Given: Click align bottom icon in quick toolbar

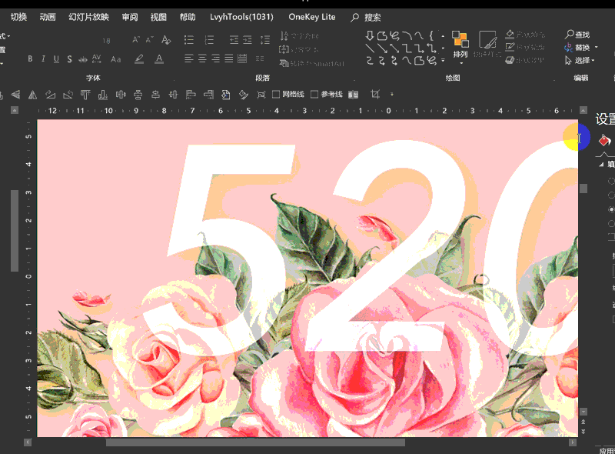Looking at the screenshot, I should pyautogui.click(x=103, y=94).
